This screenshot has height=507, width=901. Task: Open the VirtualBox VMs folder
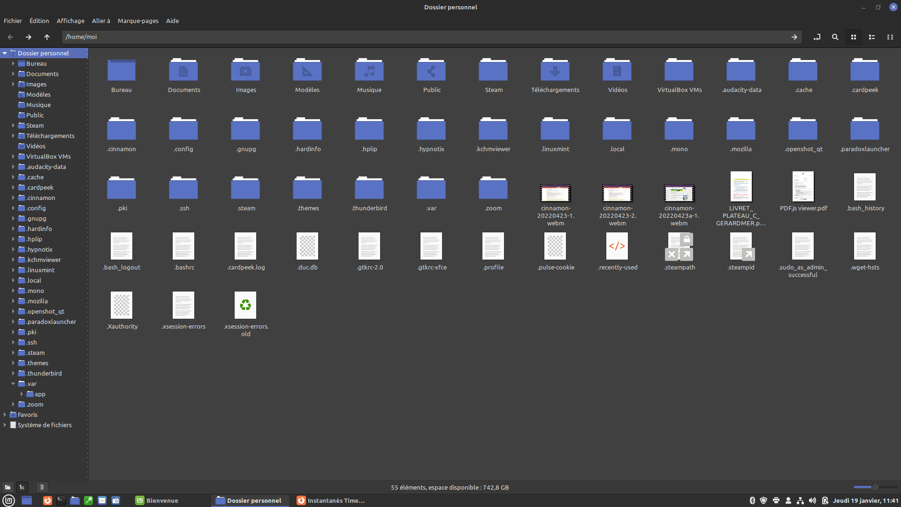coord(679,70)
